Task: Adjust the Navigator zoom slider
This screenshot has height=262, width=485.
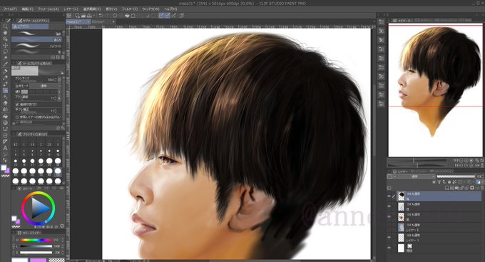Action: [417, 161]
